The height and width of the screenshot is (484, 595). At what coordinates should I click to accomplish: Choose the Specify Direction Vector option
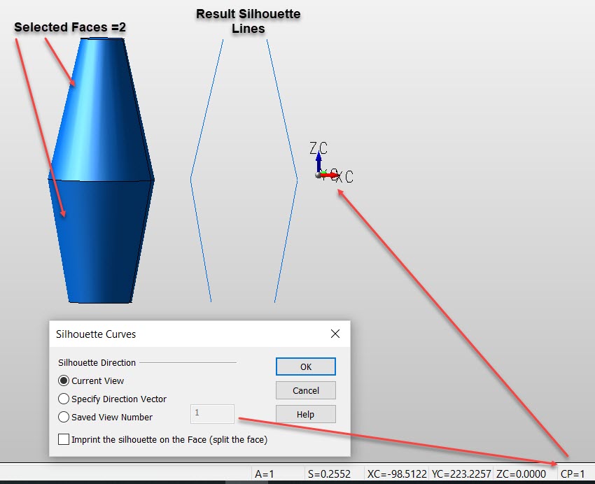(64, 399)
